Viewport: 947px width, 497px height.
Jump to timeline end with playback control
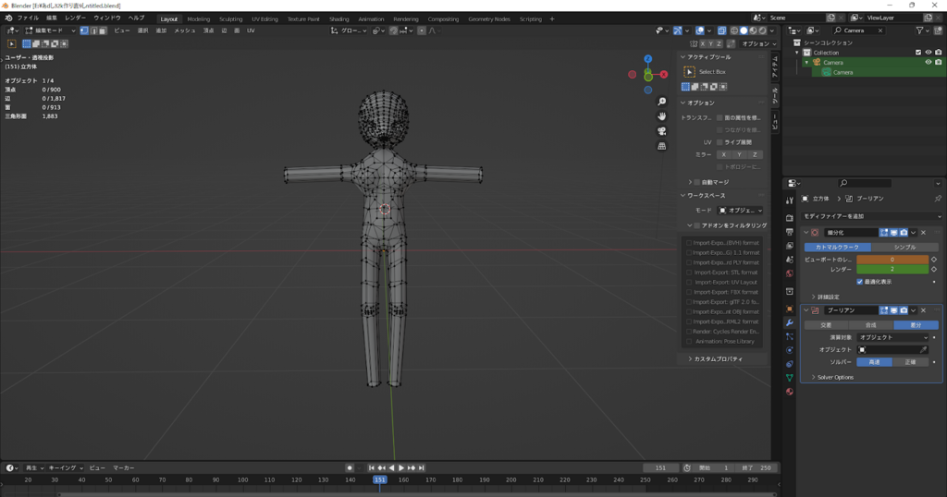pos(422,468)
